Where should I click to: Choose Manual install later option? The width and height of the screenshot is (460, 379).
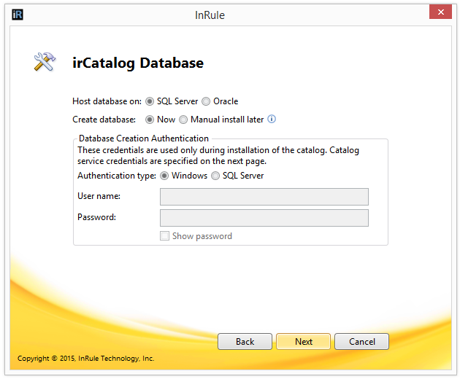(x=183, y=120)
